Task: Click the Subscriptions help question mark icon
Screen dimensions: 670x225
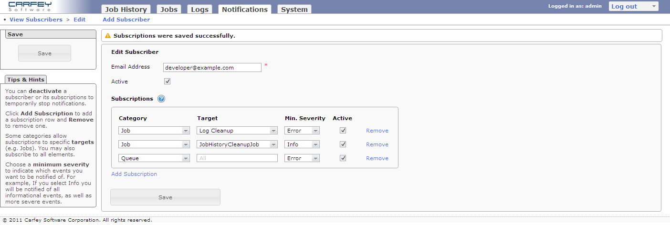Action: click(161, 99)
